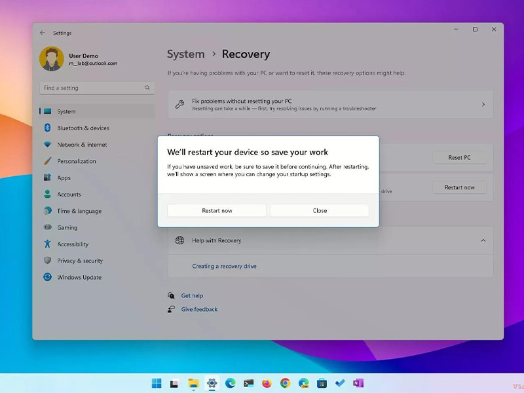
Task: Open Task View on the taskbar
Action: point(174,383)
